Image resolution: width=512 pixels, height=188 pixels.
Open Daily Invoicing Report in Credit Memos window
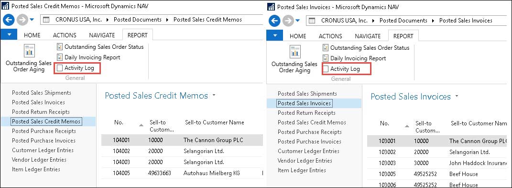point(88,57)
